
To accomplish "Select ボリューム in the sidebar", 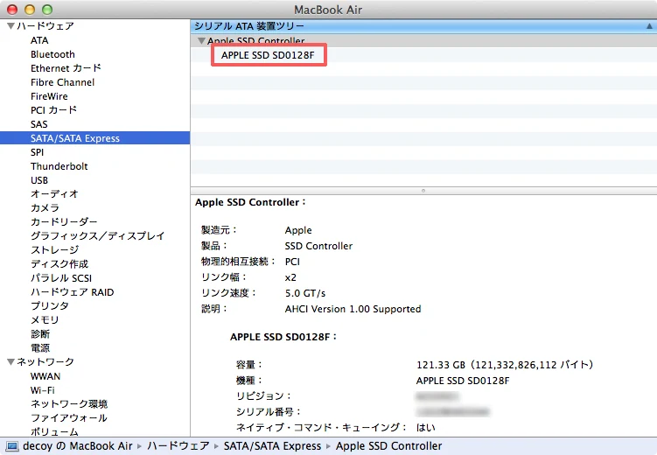I will (54, 431).
